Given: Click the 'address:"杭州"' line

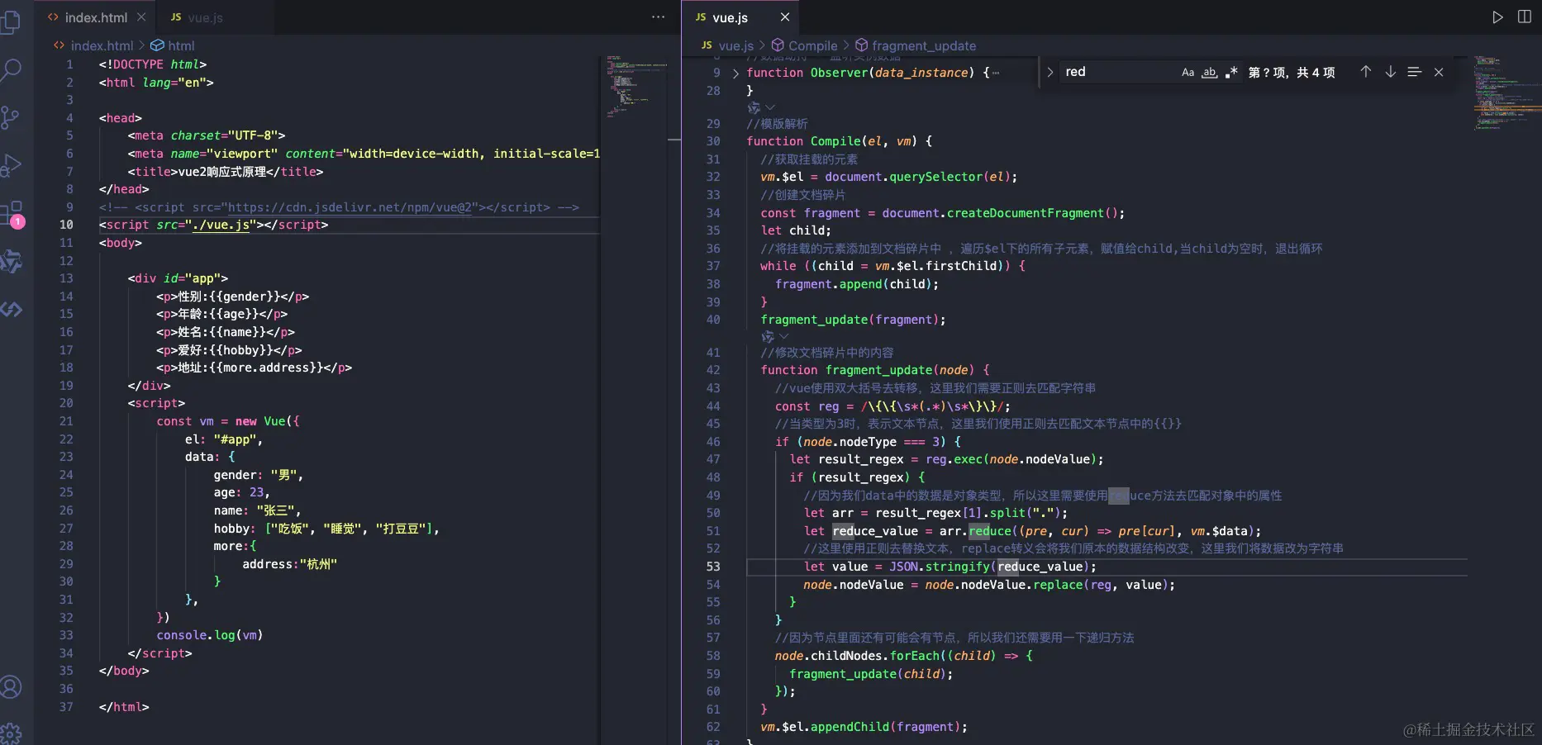Looking at the screenshot, I should (289, 564).
